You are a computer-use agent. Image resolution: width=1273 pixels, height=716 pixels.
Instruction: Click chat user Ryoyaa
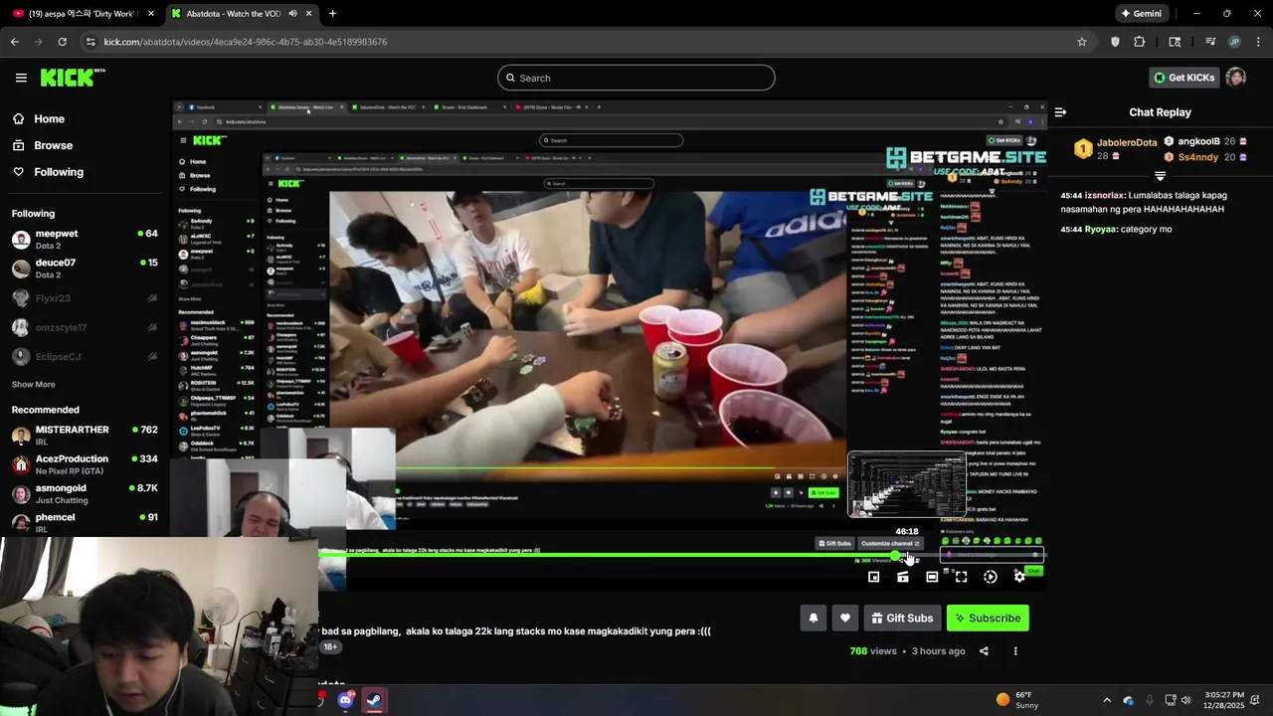[1100, 229]
